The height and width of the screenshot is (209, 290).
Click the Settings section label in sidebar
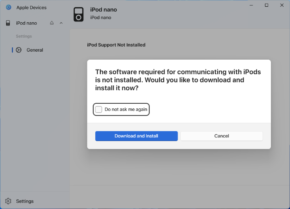24,36
